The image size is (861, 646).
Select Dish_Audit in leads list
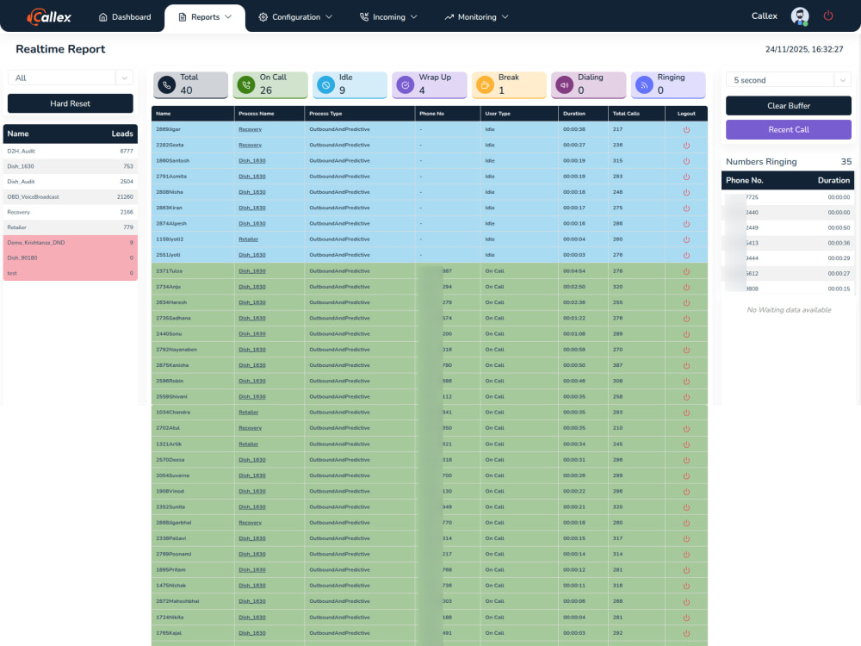point(71,182)
